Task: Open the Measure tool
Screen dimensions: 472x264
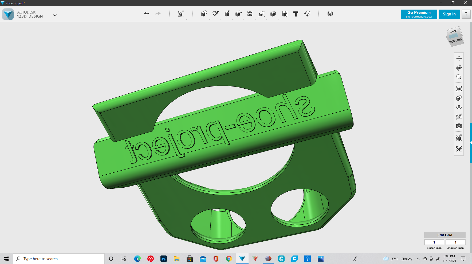Action: [x=284, y=14]
